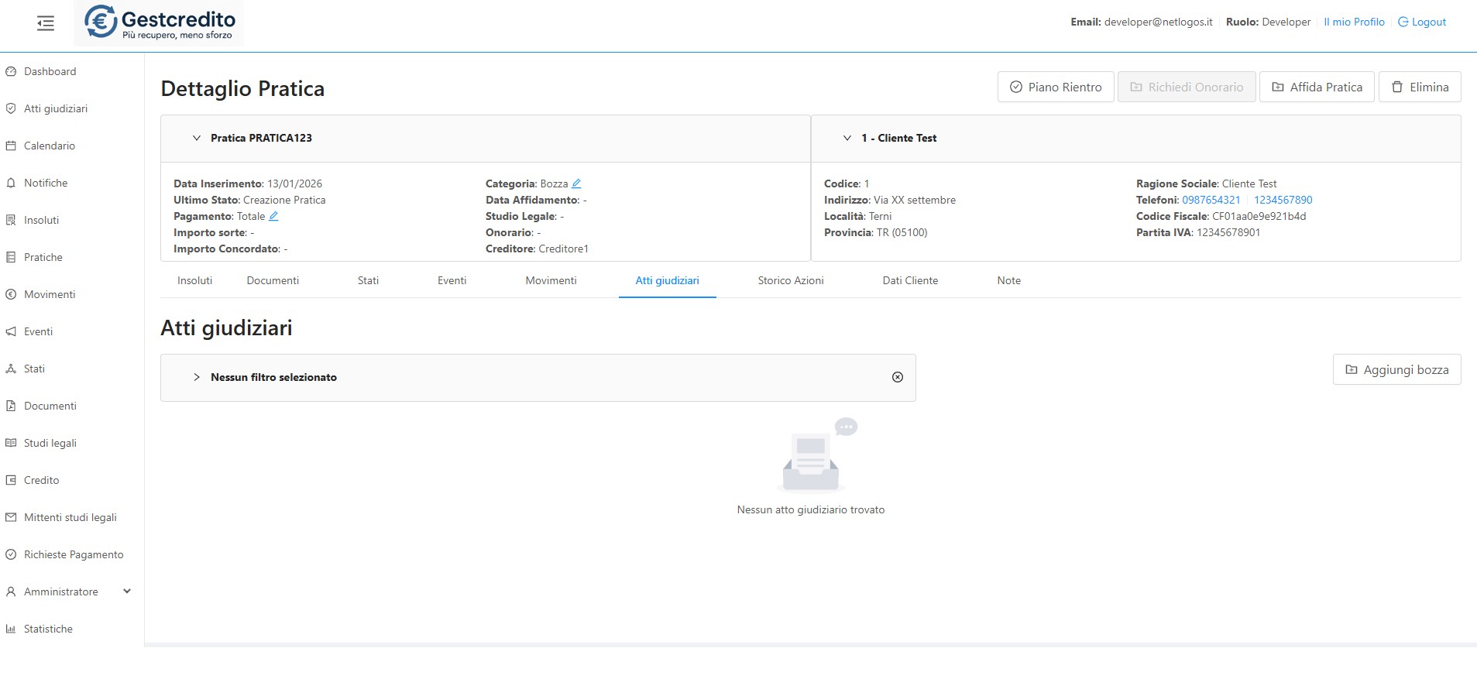Image resolution: width=1477 pixels, height=679 pixels.
Task: Click the Aggiungi bozza button
Action: (x=1396, y=369)
